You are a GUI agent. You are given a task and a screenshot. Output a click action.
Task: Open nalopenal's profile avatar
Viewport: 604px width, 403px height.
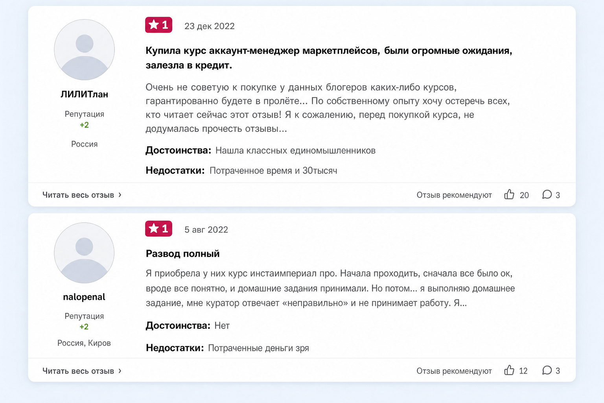(x=84, y=253)
